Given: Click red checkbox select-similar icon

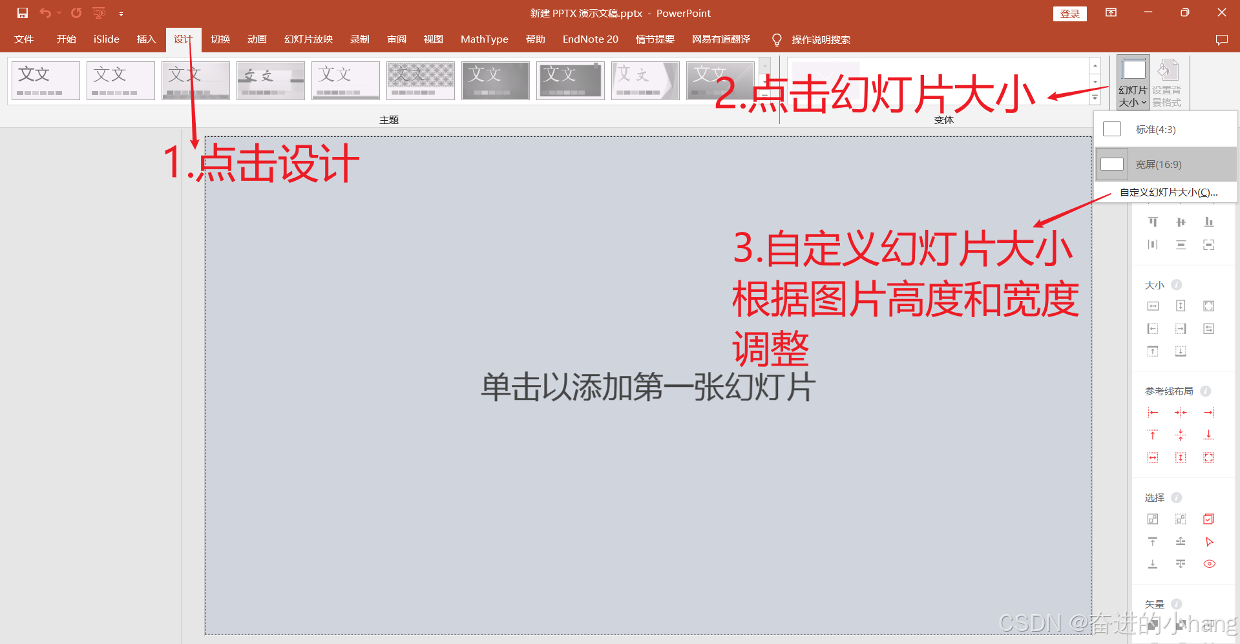Looking at the screenshot, I should (x=1209, y=519).
